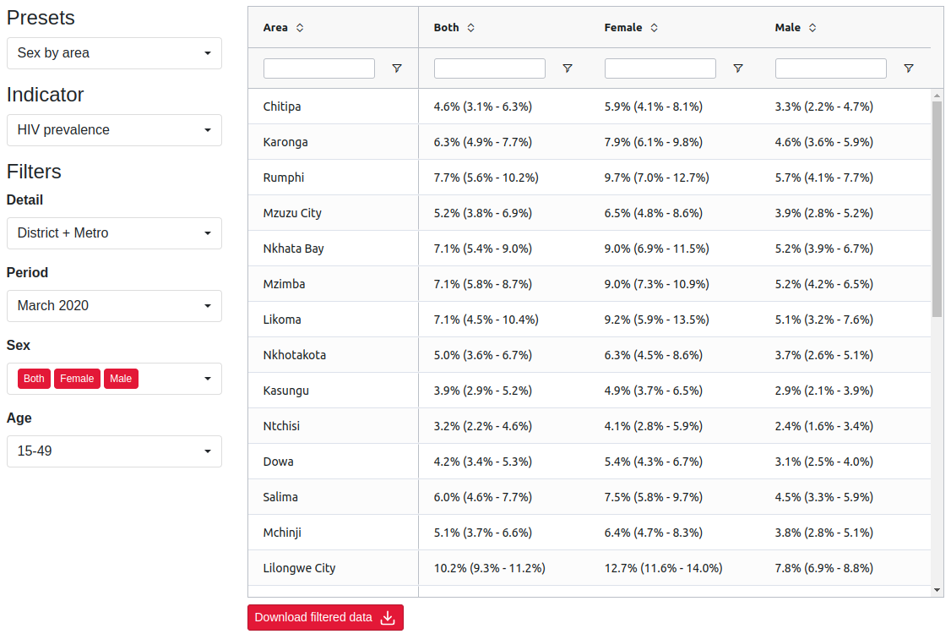Screen dimensions: 951x634
Task: Select the Lilongwe City area cell
Action: tap(333, 568)
